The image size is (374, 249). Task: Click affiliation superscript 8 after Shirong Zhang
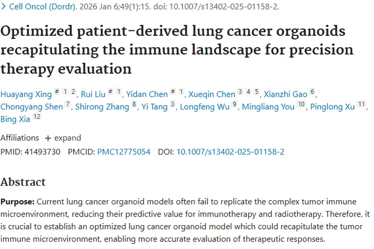coord(134,104)
